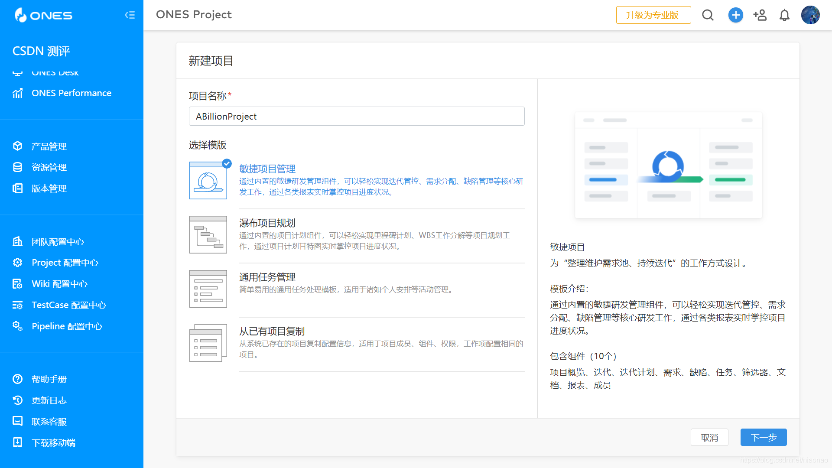The width and height of the screenshot is (832, 468).
Task: Select the 瀑布项目规划 template
Action: [x=267, y=223]
